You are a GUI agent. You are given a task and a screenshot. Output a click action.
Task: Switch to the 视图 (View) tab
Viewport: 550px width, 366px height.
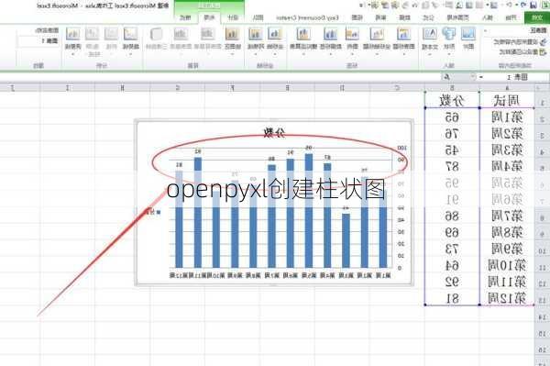pyautogui.click(x=357, y=17)
